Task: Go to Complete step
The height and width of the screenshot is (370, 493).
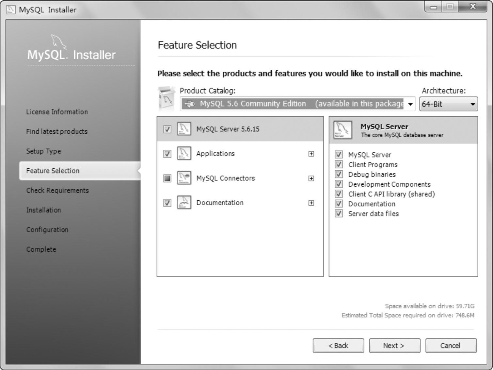Action: pos(41,249)
